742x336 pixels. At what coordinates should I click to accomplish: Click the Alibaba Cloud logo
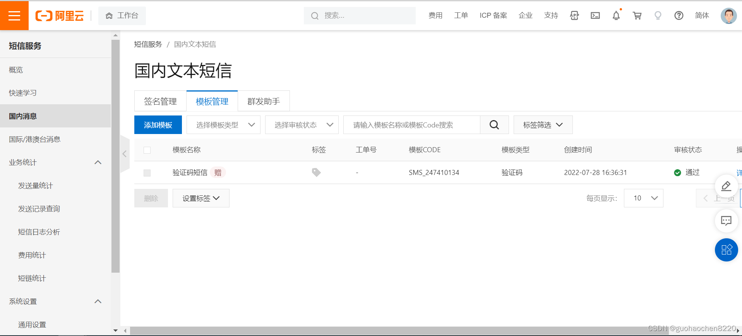(60, 15)
